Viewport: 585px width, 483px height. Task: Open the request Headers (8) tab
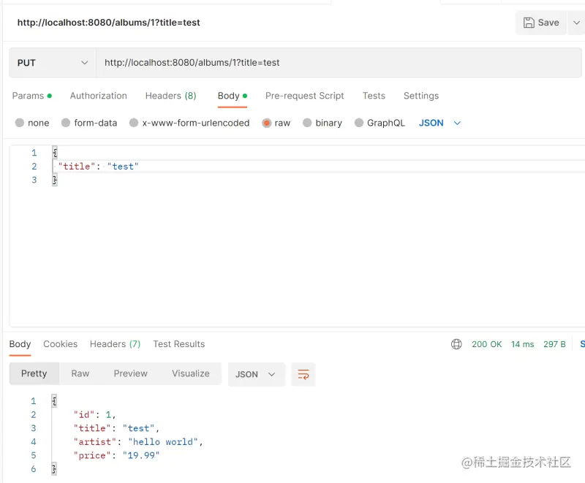coord(171,96)
